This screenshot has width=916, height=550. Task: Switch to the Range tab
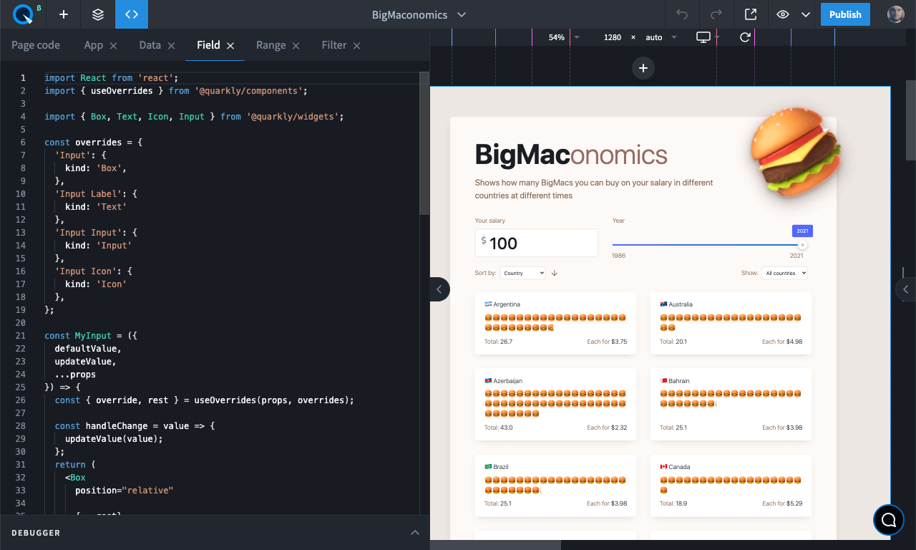tap(271, 45)
